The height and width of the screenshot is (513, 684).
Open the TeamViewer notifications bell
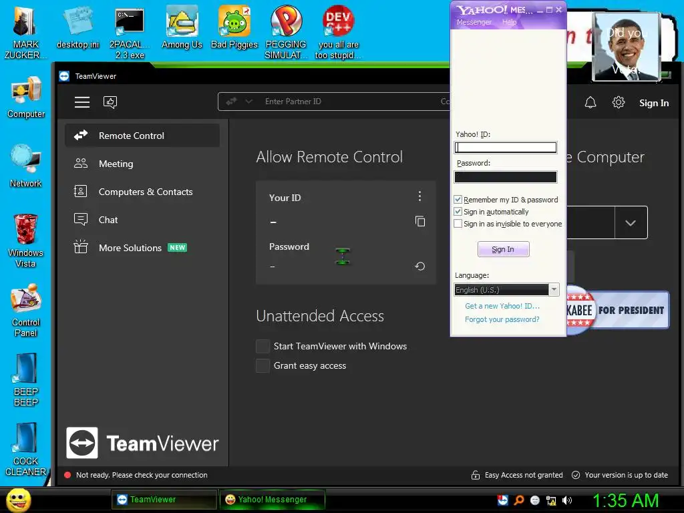pyautogui.click(x=590, y=102)
